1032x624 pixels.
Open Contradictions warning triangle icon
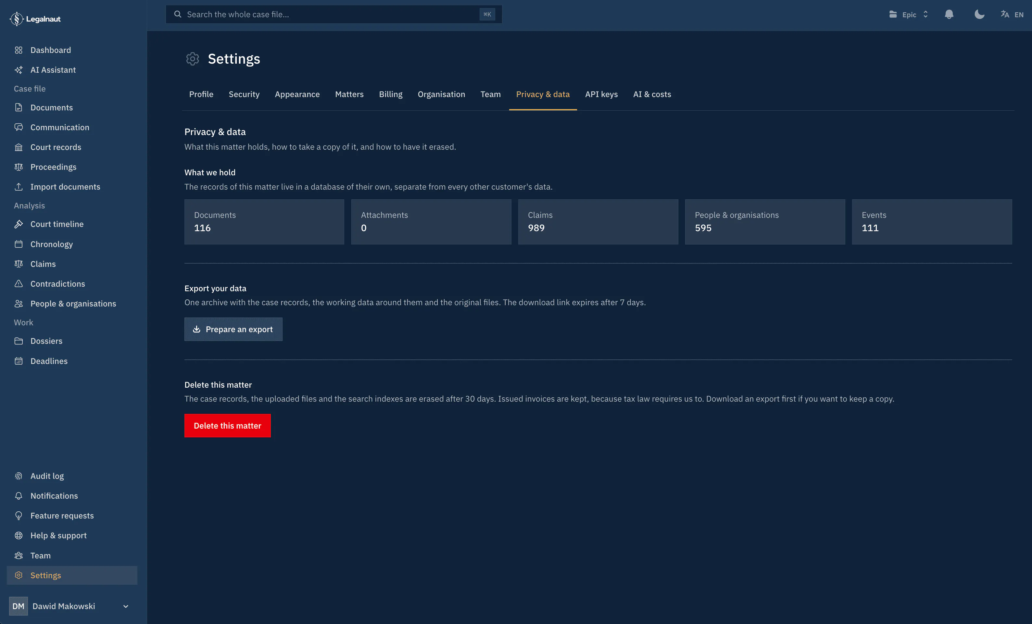click(19, 284)
